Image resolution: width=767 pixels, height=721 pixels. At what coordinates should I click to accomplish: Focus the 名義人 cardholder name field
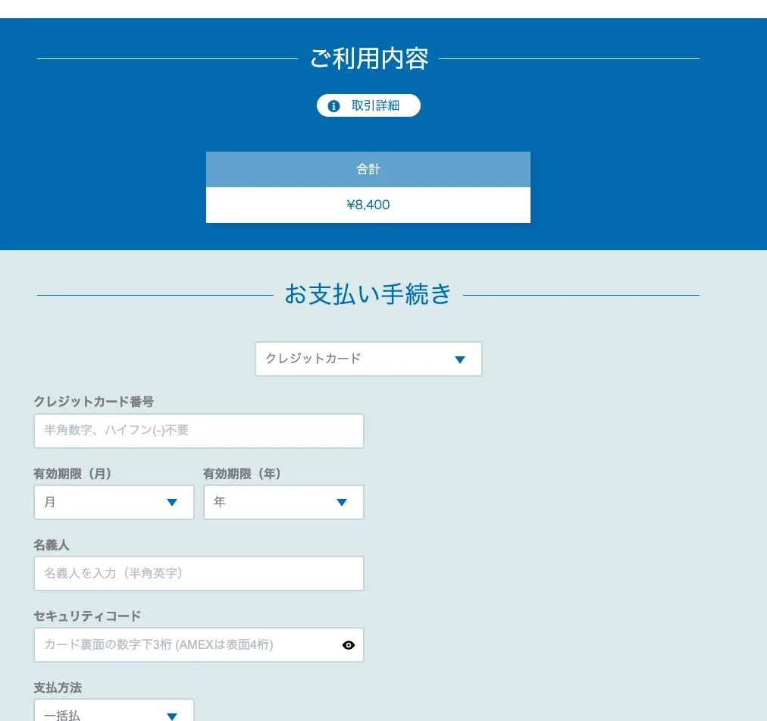(x=199, y=573)
